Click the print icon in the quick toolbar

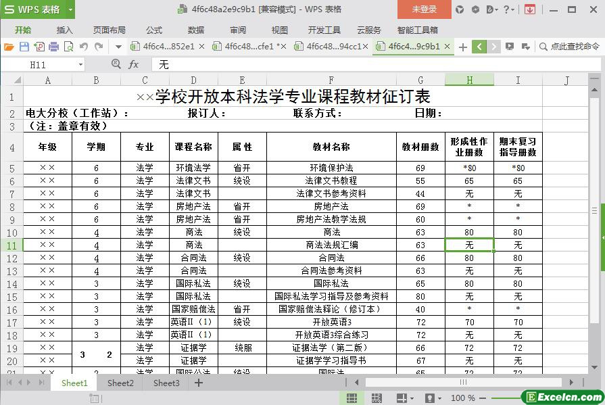53,47
